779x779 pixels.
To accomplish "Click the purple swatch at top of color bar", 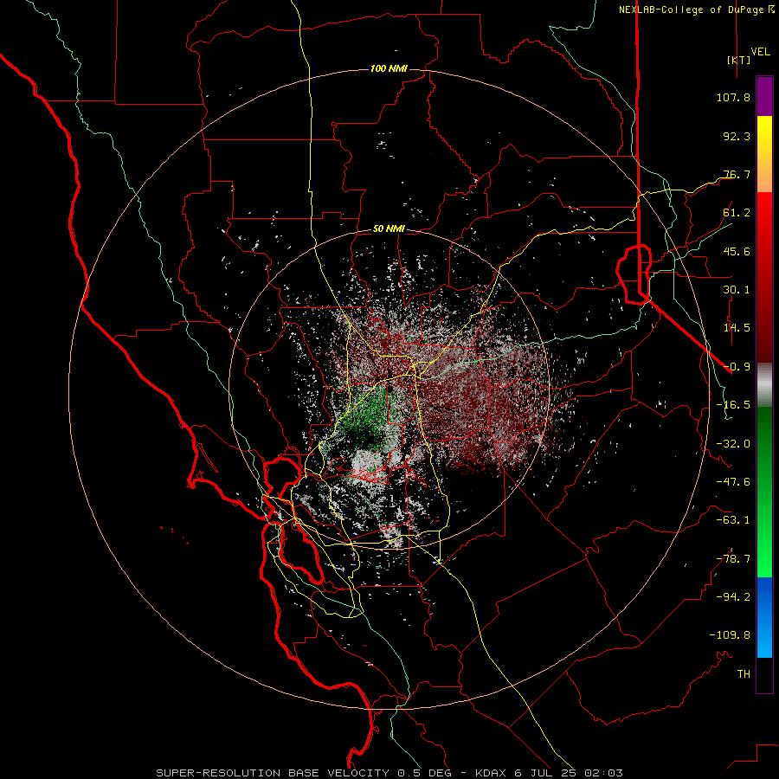I will (764, 96).
